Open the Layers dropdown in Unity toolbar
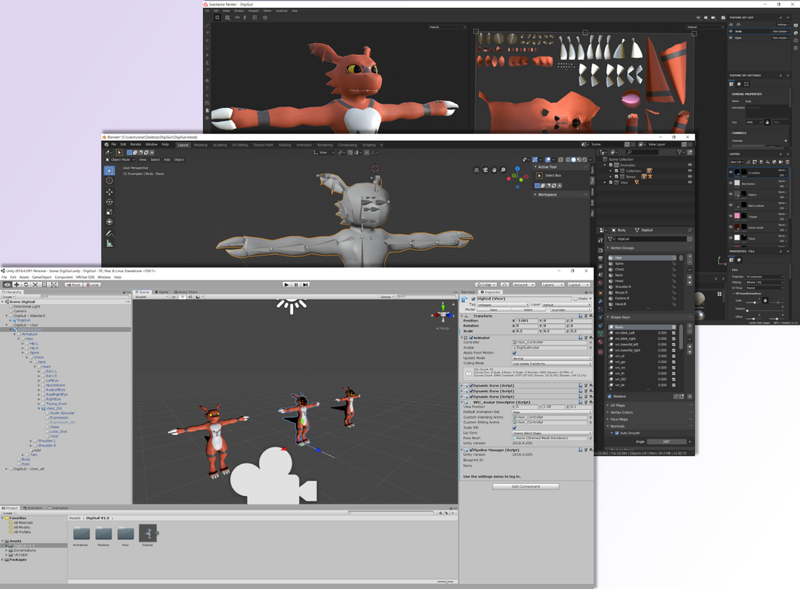This screenshot has height=589, width=800. click(552, 285)
